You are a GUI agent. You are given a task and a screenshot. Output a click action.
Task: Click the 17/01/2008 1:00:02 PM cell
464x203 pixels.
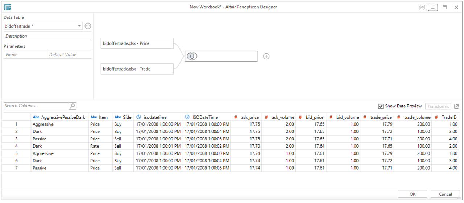click(x=207, y=146)
